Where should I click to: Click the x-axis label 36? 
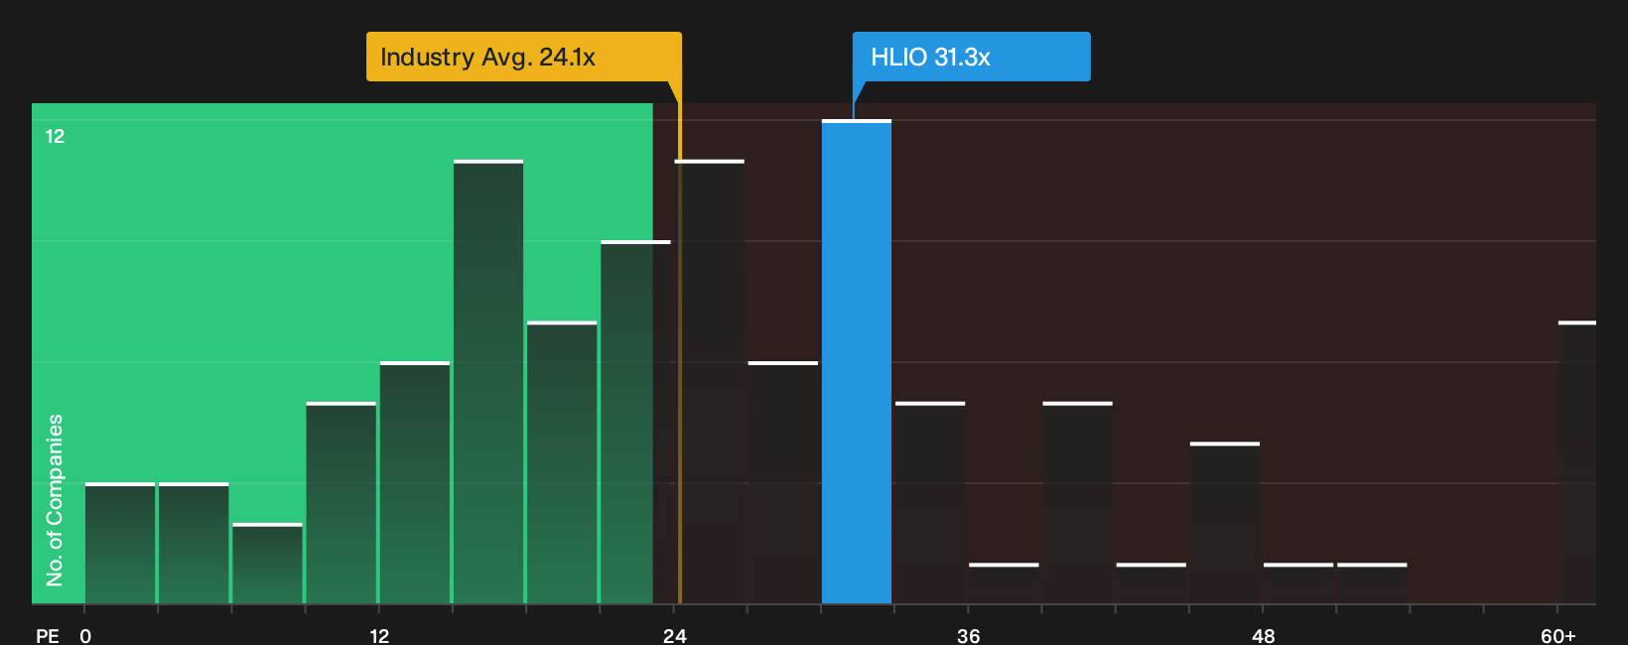point(969,636)
